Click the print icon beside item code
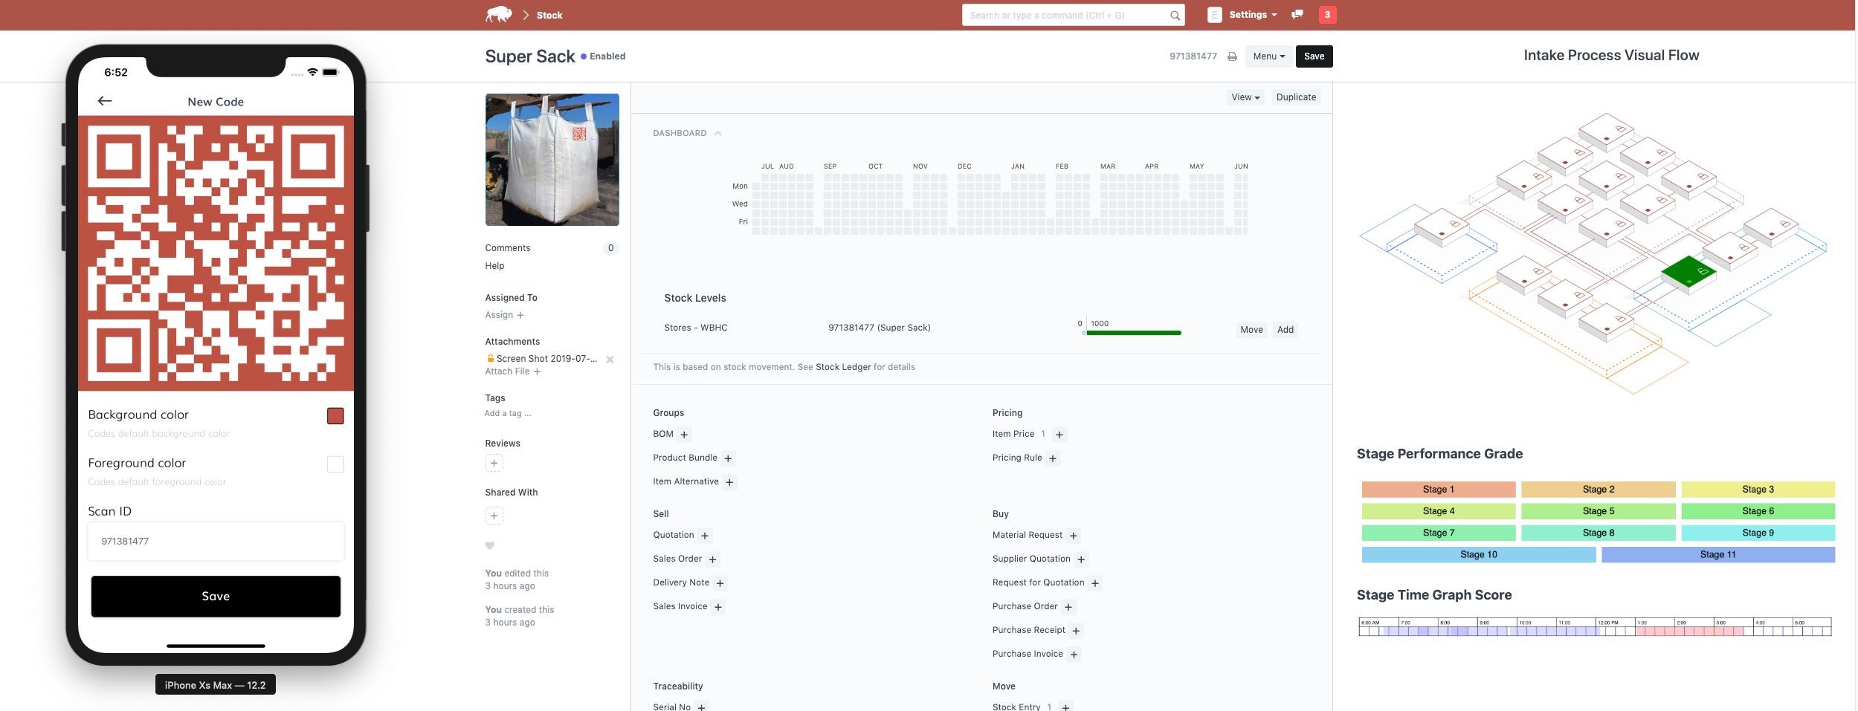This screenshot has height=711, width=1858. (1232, 56)
